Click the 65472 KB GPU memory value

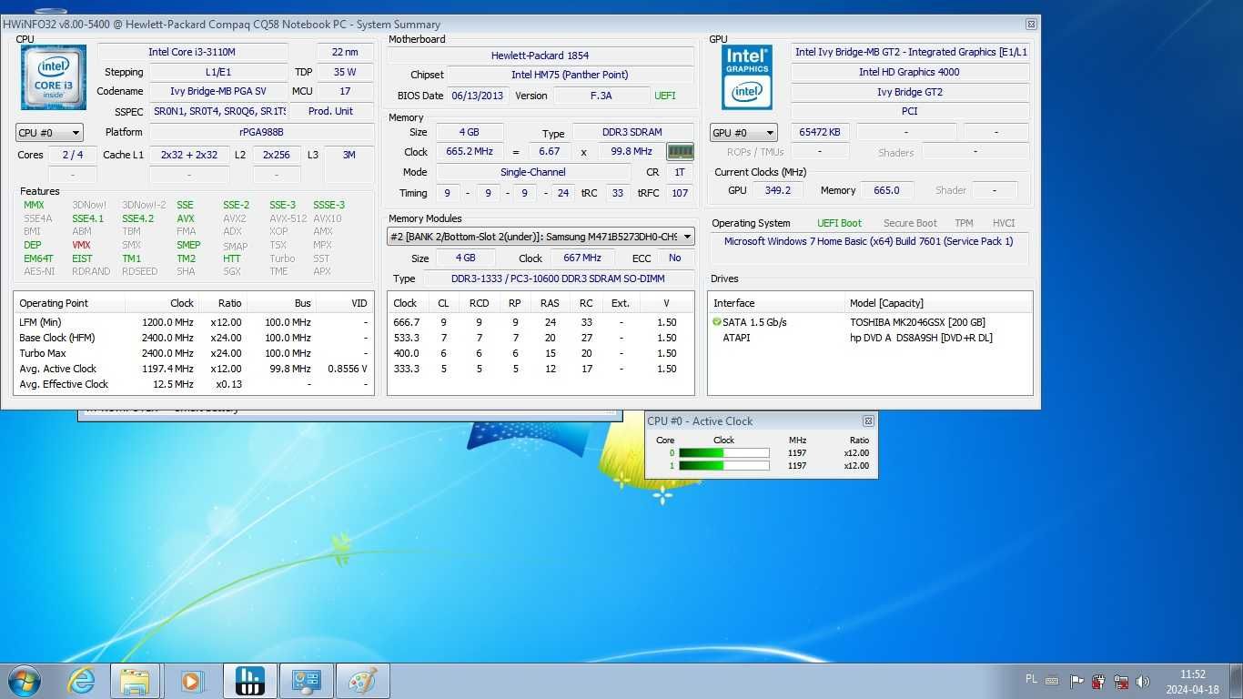tap(819, 132)
